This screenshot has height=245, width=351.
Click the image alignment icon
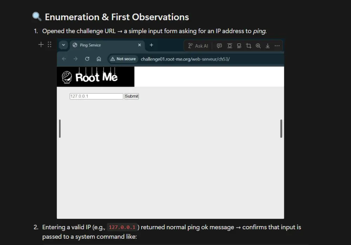click(x=230, y=46)
